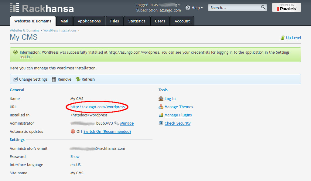Click the wrench icon beside Manage
Viewport: 311px width, 181px height.
(116, 123)
